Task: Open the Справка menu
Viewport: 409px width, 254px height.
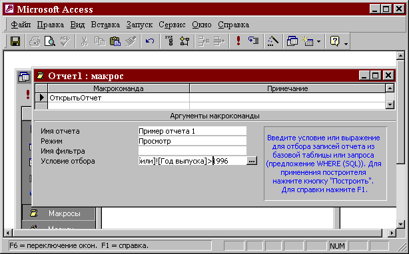Action: 233,25
